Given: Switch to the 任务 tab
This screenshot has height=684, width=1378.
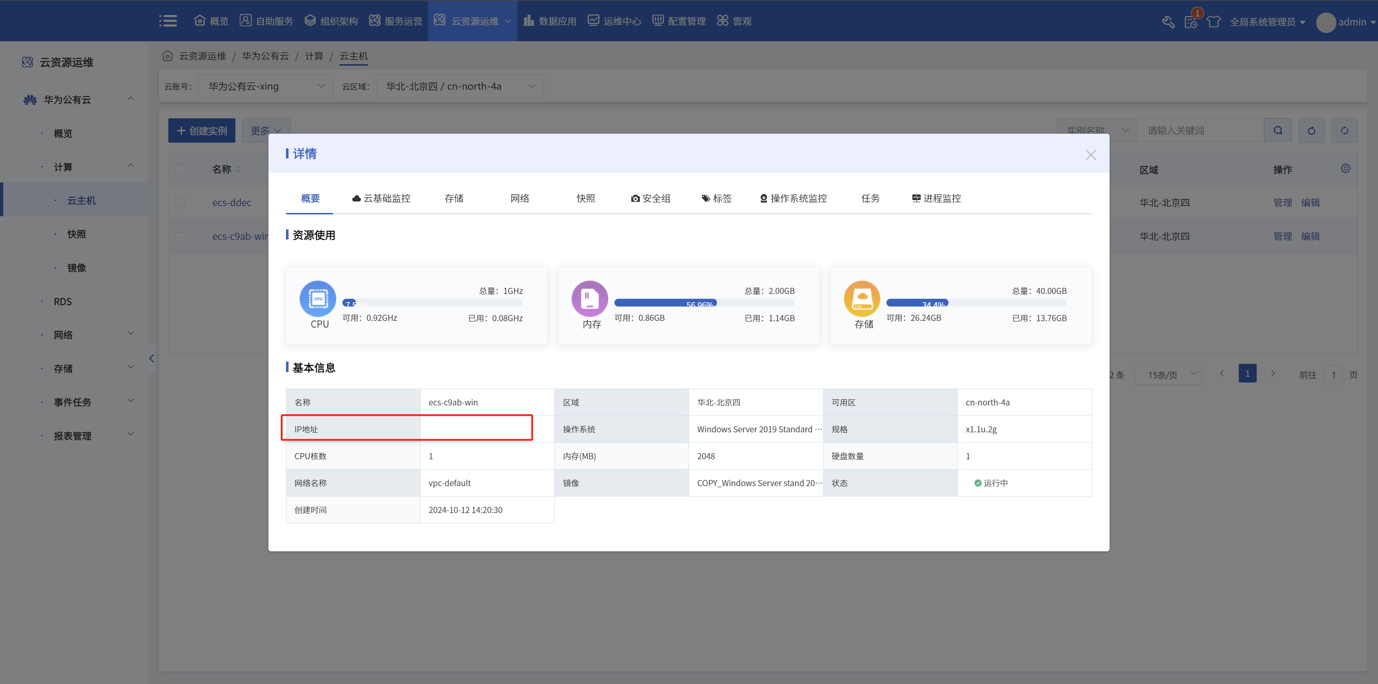Looking at the screenshot, I should (x=870, y=198).
